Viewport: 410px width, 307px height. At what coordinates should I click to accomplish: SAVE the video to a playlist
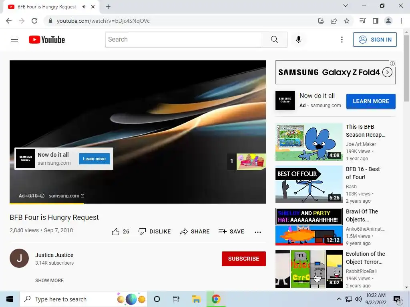(231, 231)
